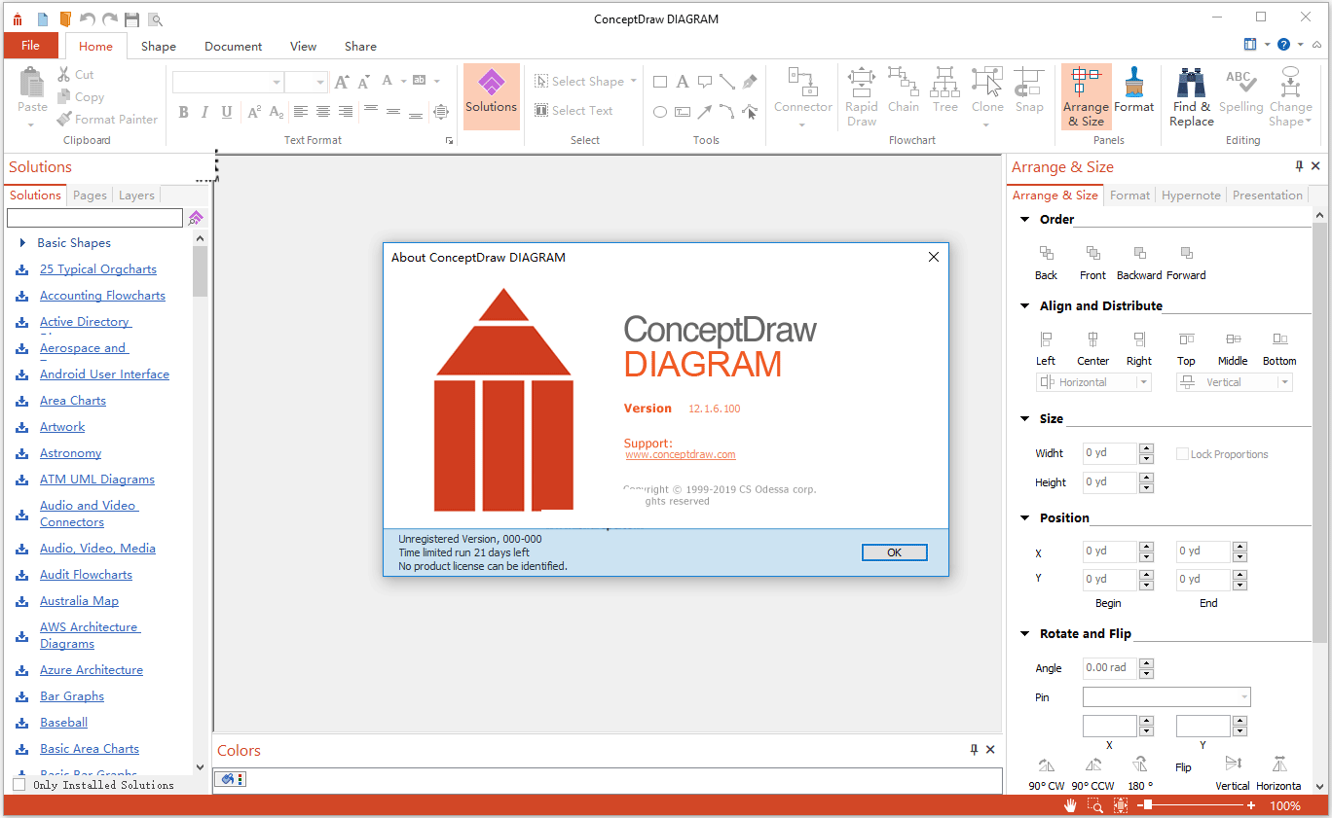1332x818 pixels.
Task: Enable Only Installed Solutions checkbox
Action: (19, 784)
